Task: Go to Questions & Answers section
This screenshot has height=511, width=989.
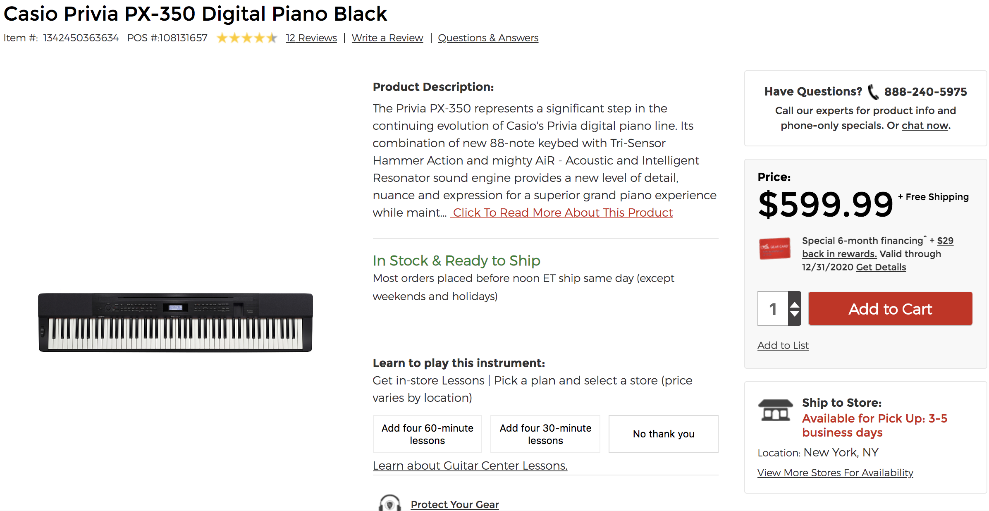Action: 488,38
